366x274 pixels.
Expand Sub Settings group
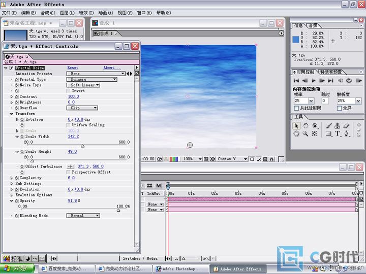[x=11, y=184]
